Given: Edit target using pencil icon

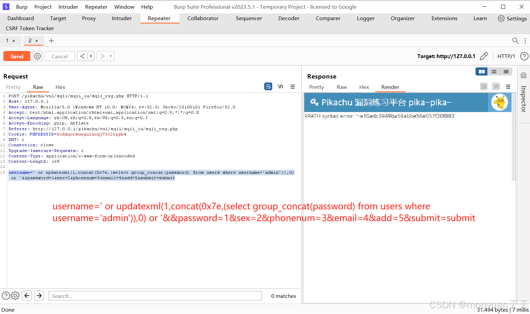Looking at the screenshot, I should tap(484, 56).
